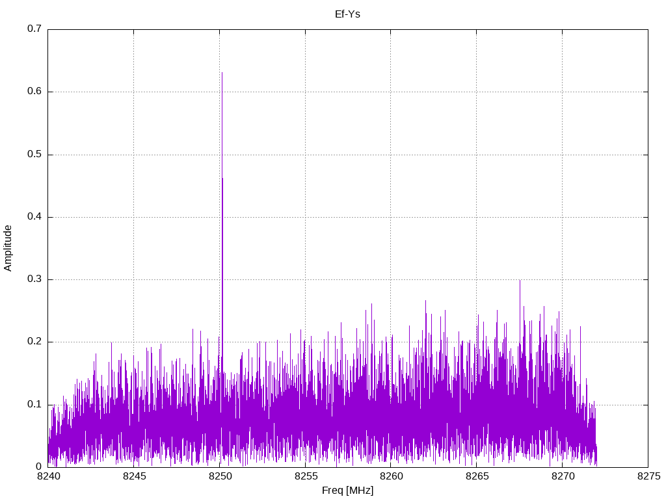The image size is (666, 499).
Task: Click the 0.1 y-axis tick label
Action: tap(34, 404)
